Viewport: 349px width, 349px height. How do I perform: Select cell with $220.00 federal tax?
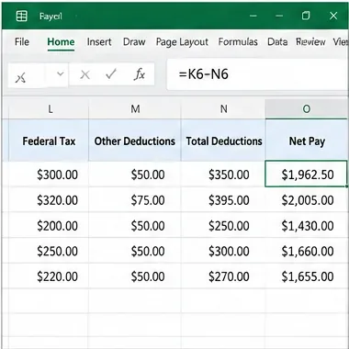click(x=49, y=276)
